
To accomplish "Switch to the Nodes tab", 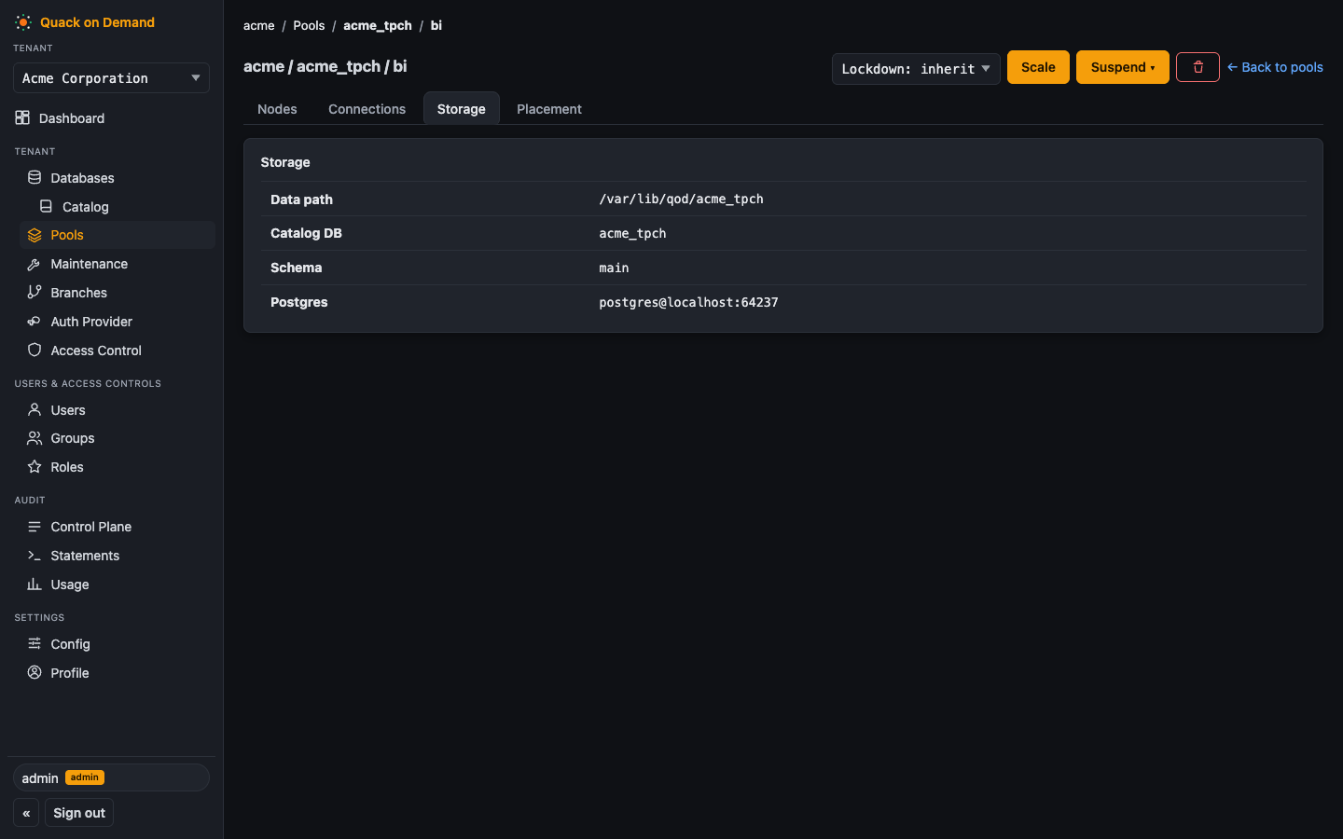I will pos(277,108).
